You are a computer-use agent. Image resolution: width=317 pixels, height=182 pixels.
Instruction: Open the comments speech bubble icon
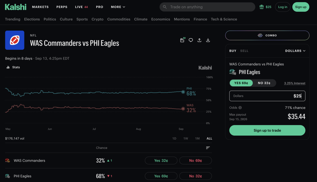191,40
